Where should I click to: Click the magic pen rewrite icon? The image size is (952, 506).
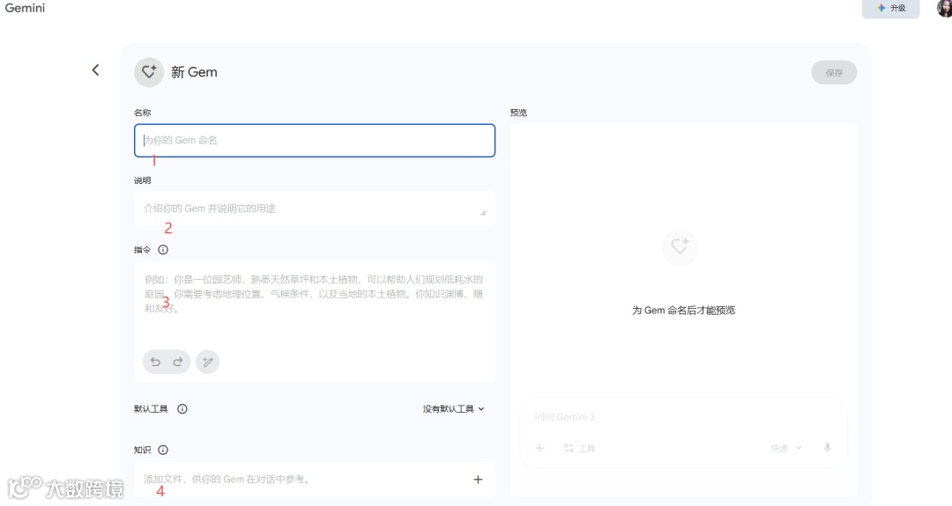tap(208, 362)
